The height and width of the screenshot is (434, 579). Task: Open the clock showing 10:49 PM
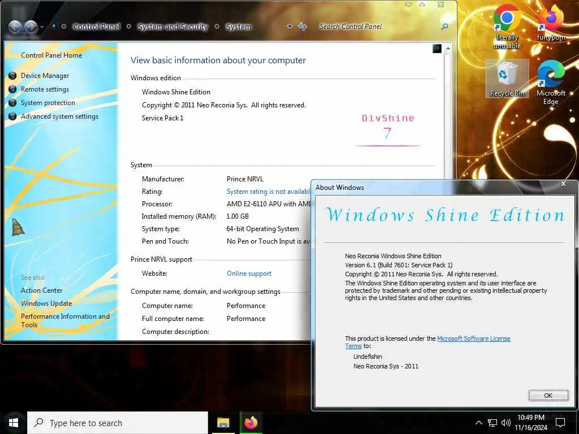tap(530, 423)
